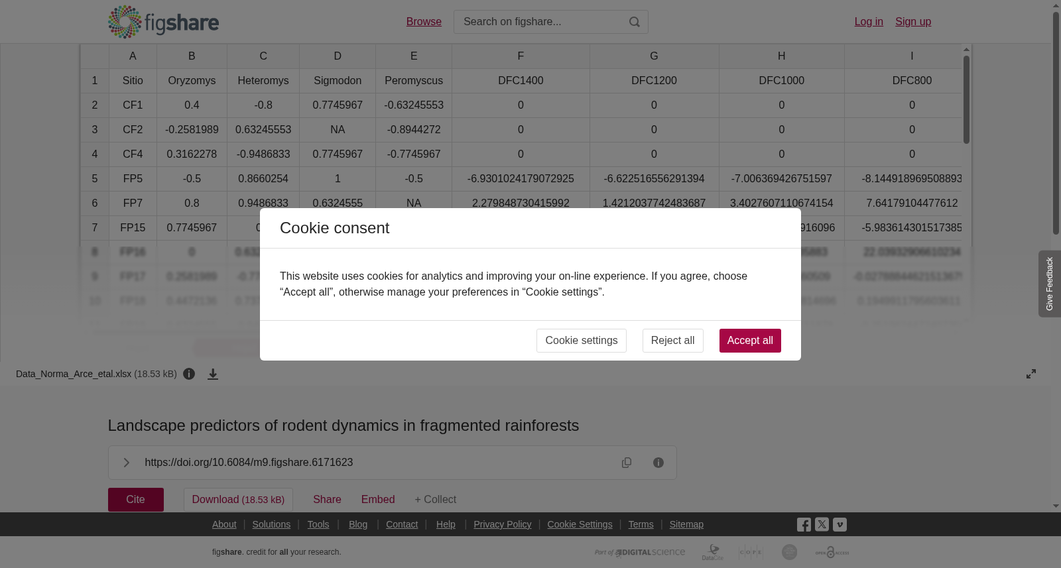1061x568 pixels.
Task: Click Sign up
Action: coord(913,22)
